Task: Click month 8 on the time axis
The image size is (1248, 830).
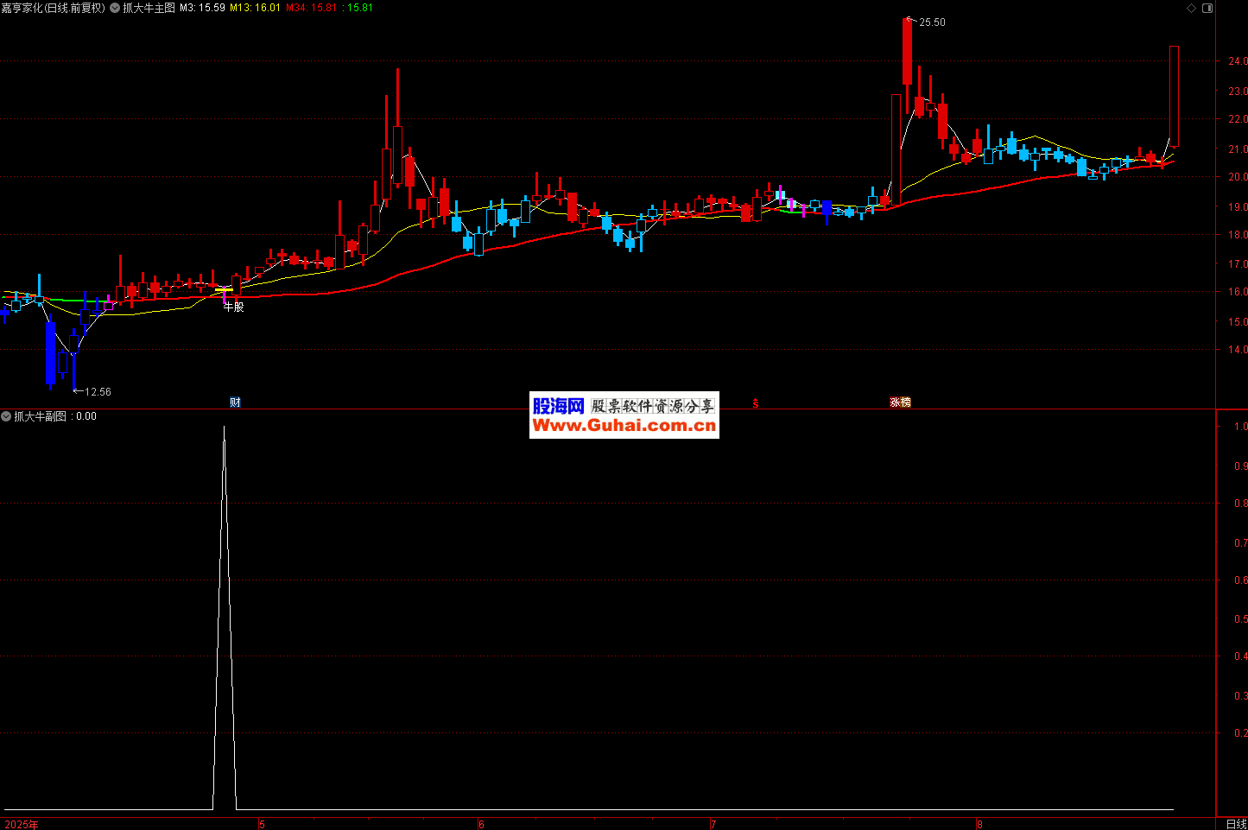Action: [x=979, y=825]
